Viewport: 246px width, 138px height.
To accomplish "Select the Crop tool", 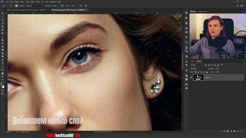I will coord(3,26).
